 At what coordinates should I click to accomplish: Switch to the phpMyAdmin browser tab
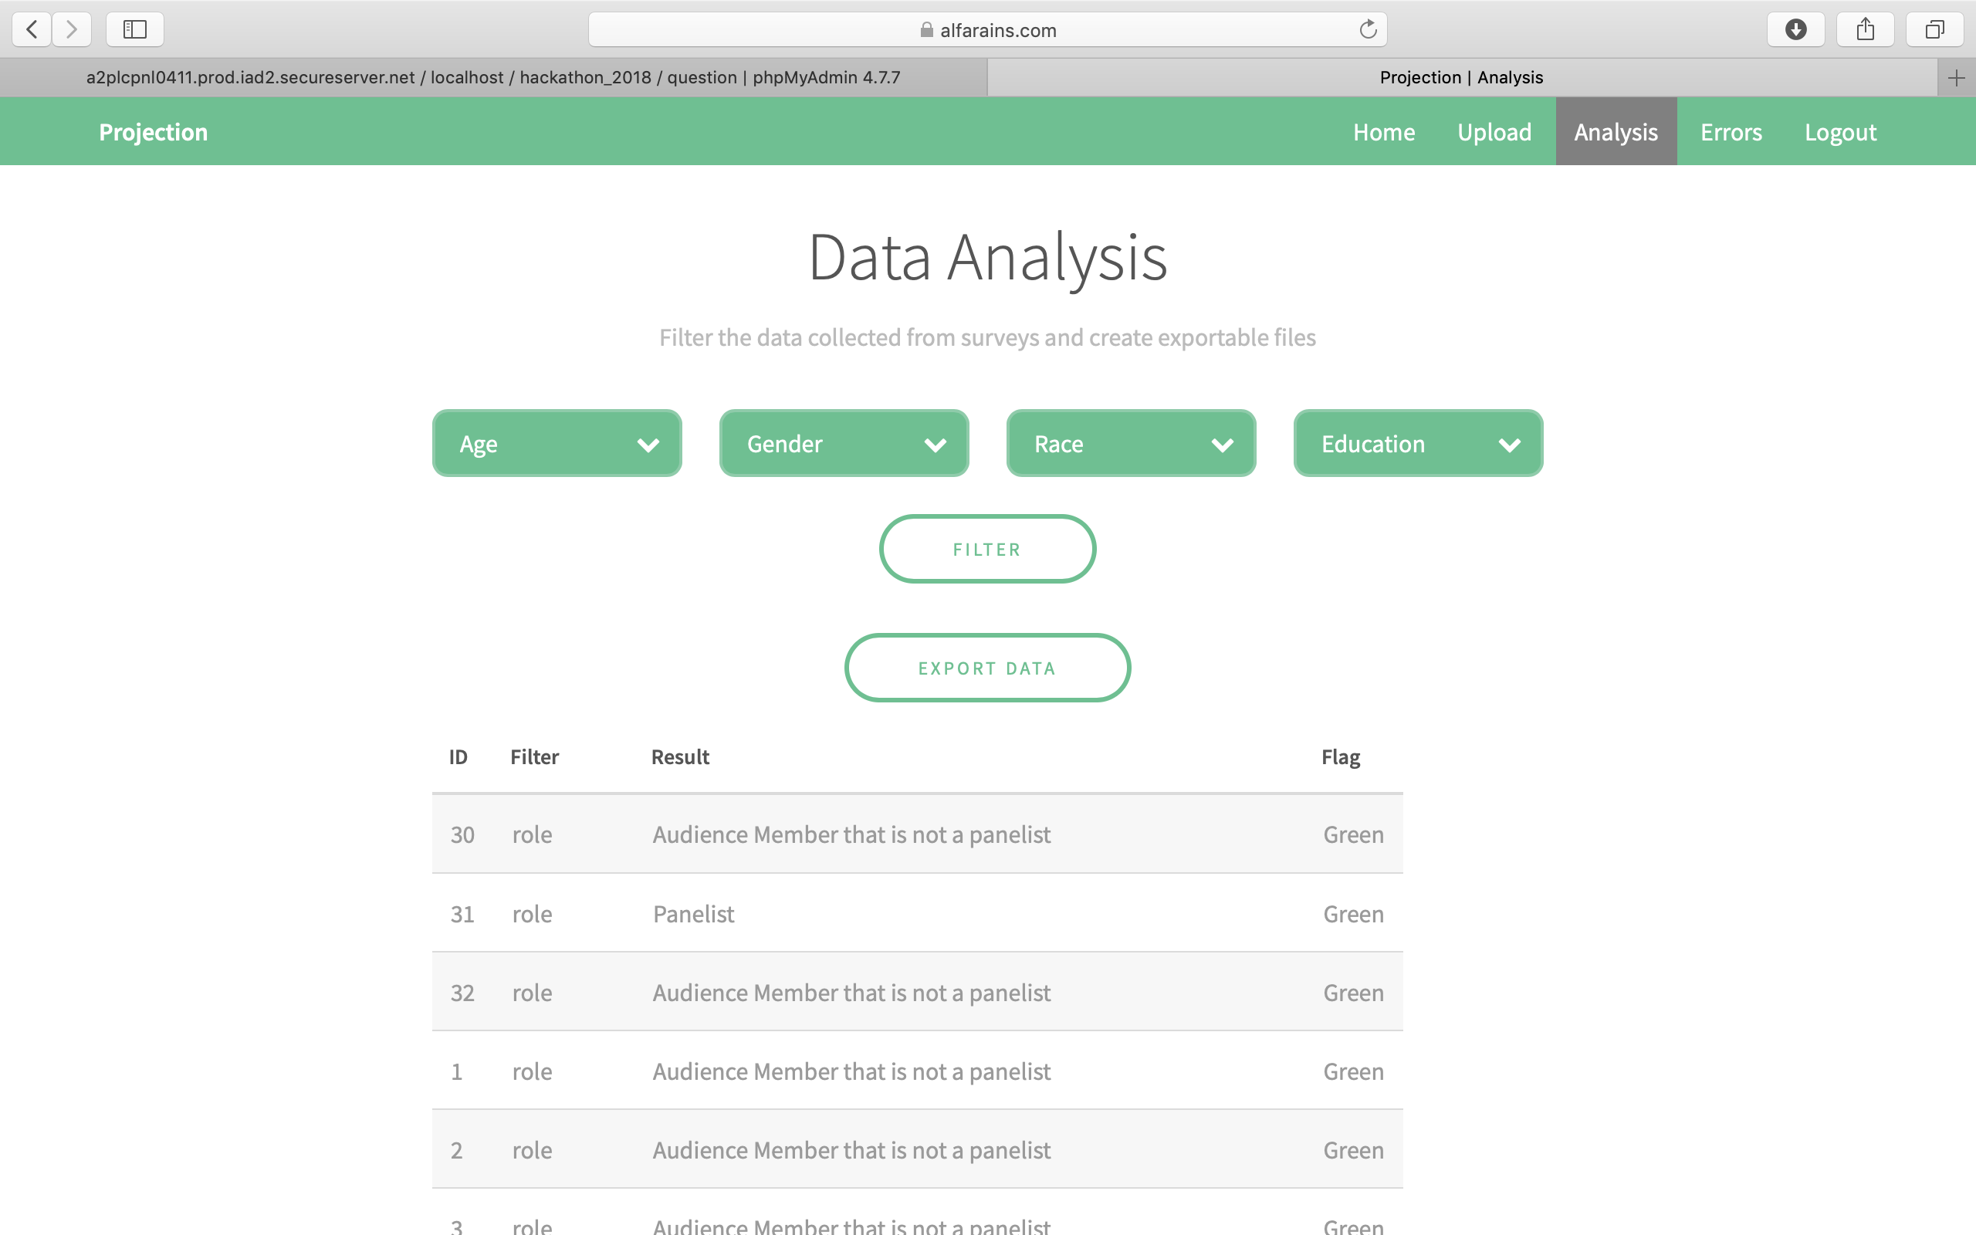click(x=493, y=78)
